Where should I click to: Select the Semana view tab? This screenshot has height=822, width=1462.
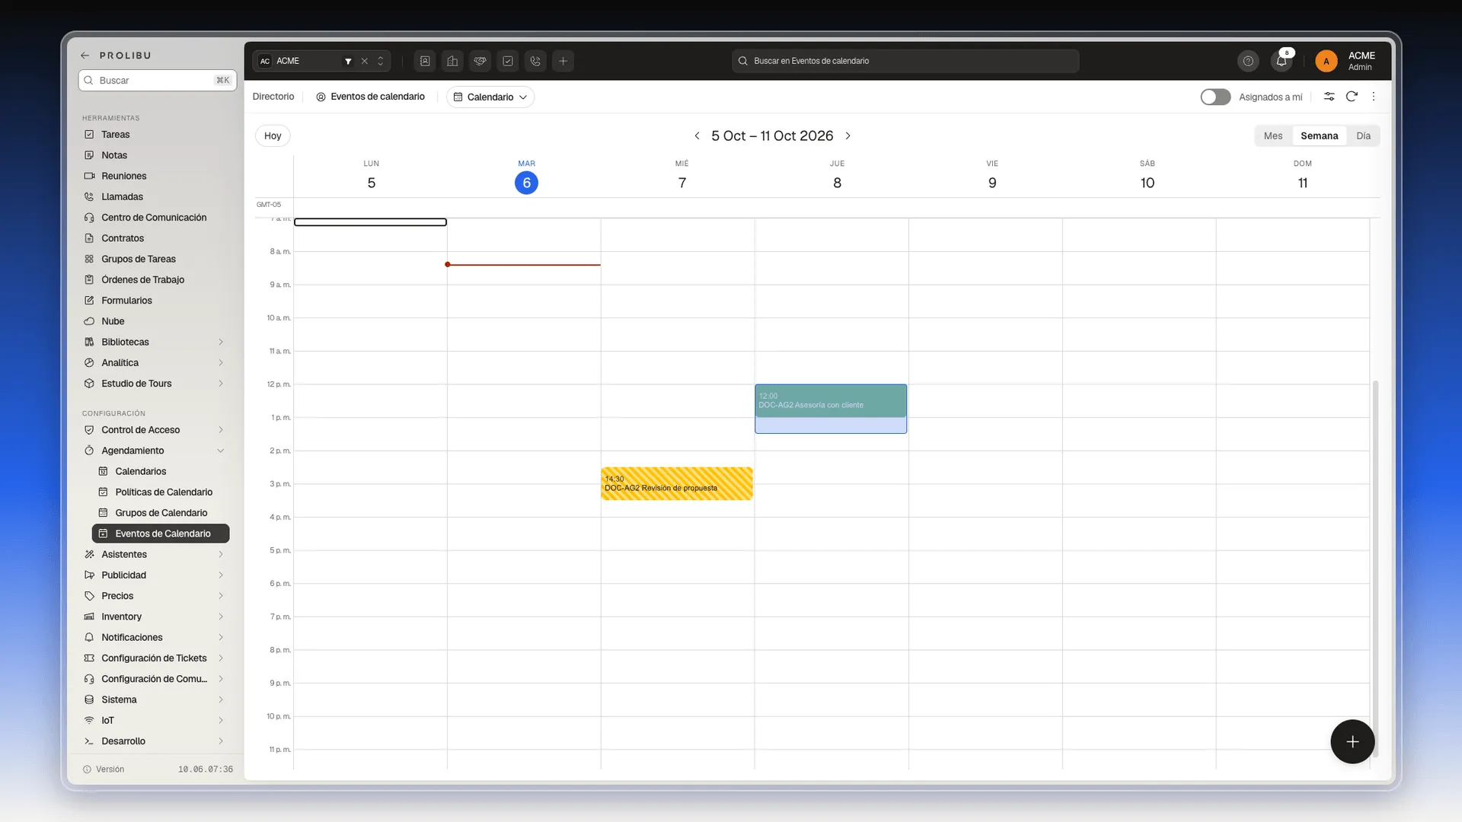click(x=1319, y=135)
